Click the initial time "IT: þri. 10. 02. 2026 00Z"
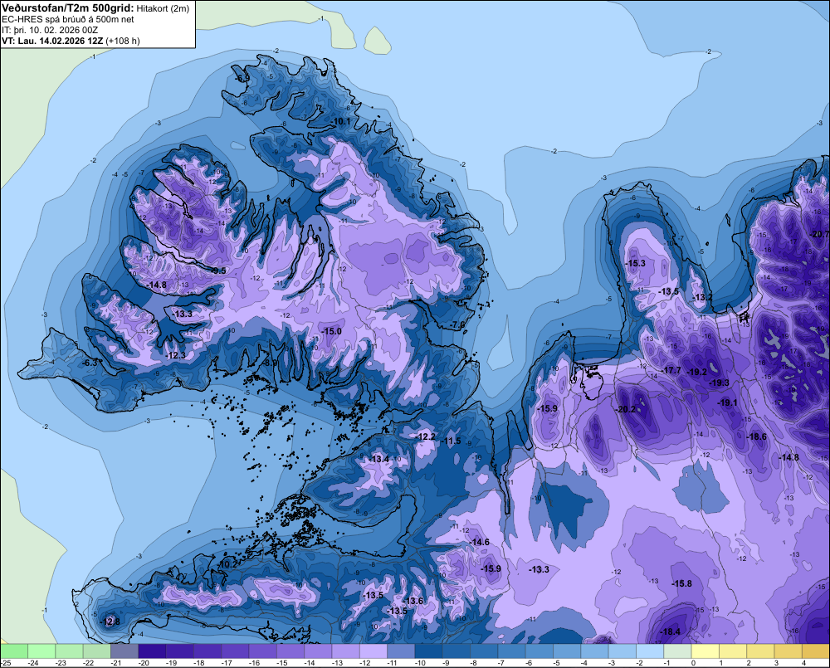The width and height of the screenshot is (830, 668). point(50,30)
